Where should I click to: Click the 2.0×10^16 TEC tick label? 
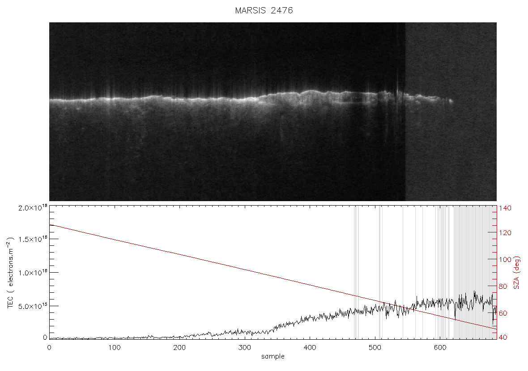click(x=33, y=208)
